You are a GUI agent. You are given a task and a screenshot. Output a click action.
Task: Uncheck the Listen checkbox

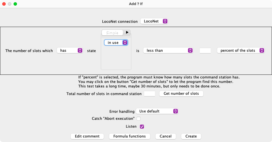click(x=142, y=127)
